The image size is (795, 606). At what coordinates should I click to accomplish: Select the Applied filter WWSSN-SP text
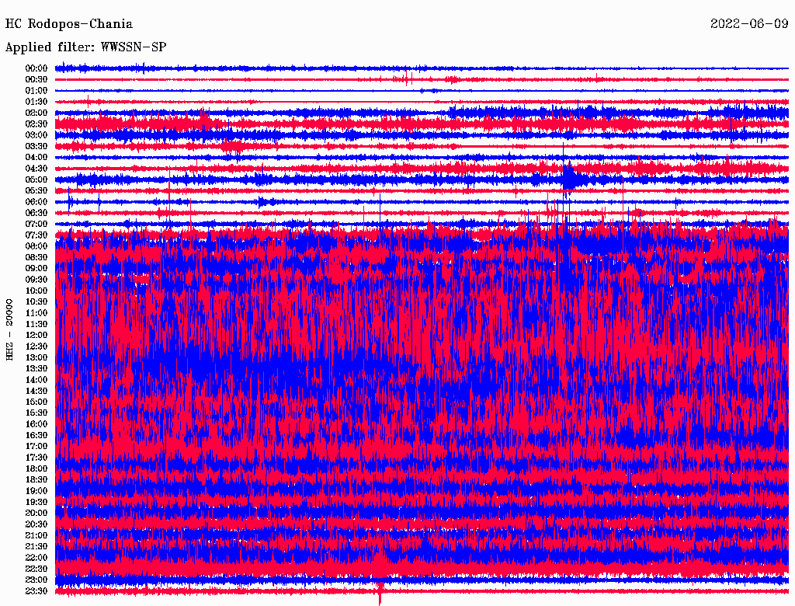[x=85, y=47]
